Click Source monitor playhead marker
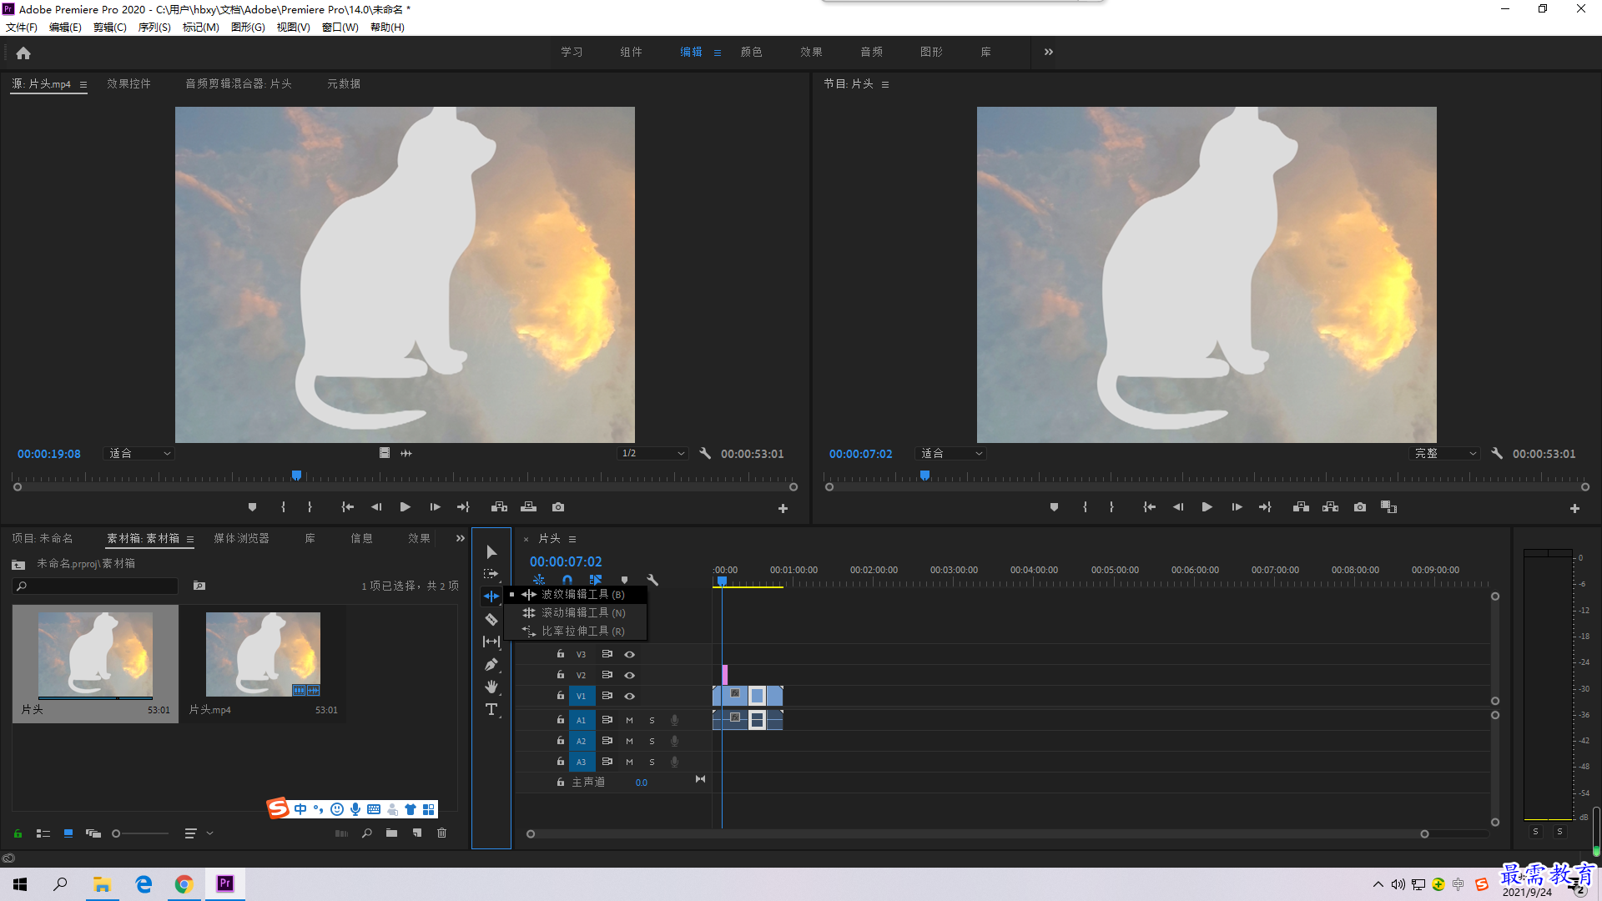This screenshot has width=1602, height=901. click(296, 476)
